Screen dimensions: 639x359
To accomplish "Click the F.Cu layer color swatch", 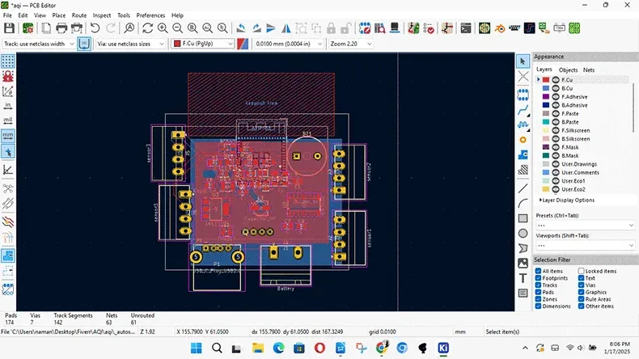I will click(546, 80).
